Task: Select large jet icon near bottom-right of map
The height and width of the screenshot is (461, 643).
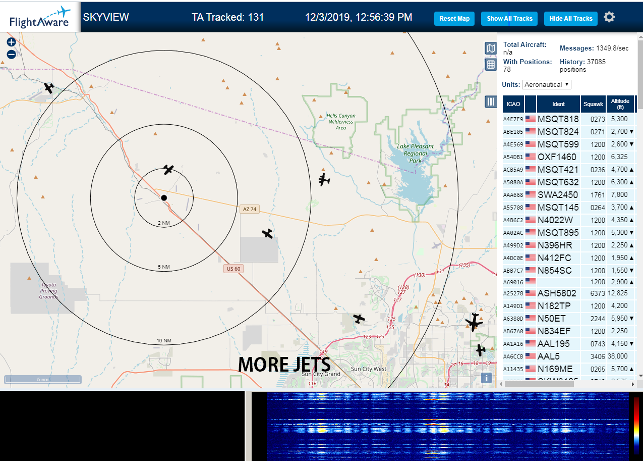Action: click(x=474, y=322)
